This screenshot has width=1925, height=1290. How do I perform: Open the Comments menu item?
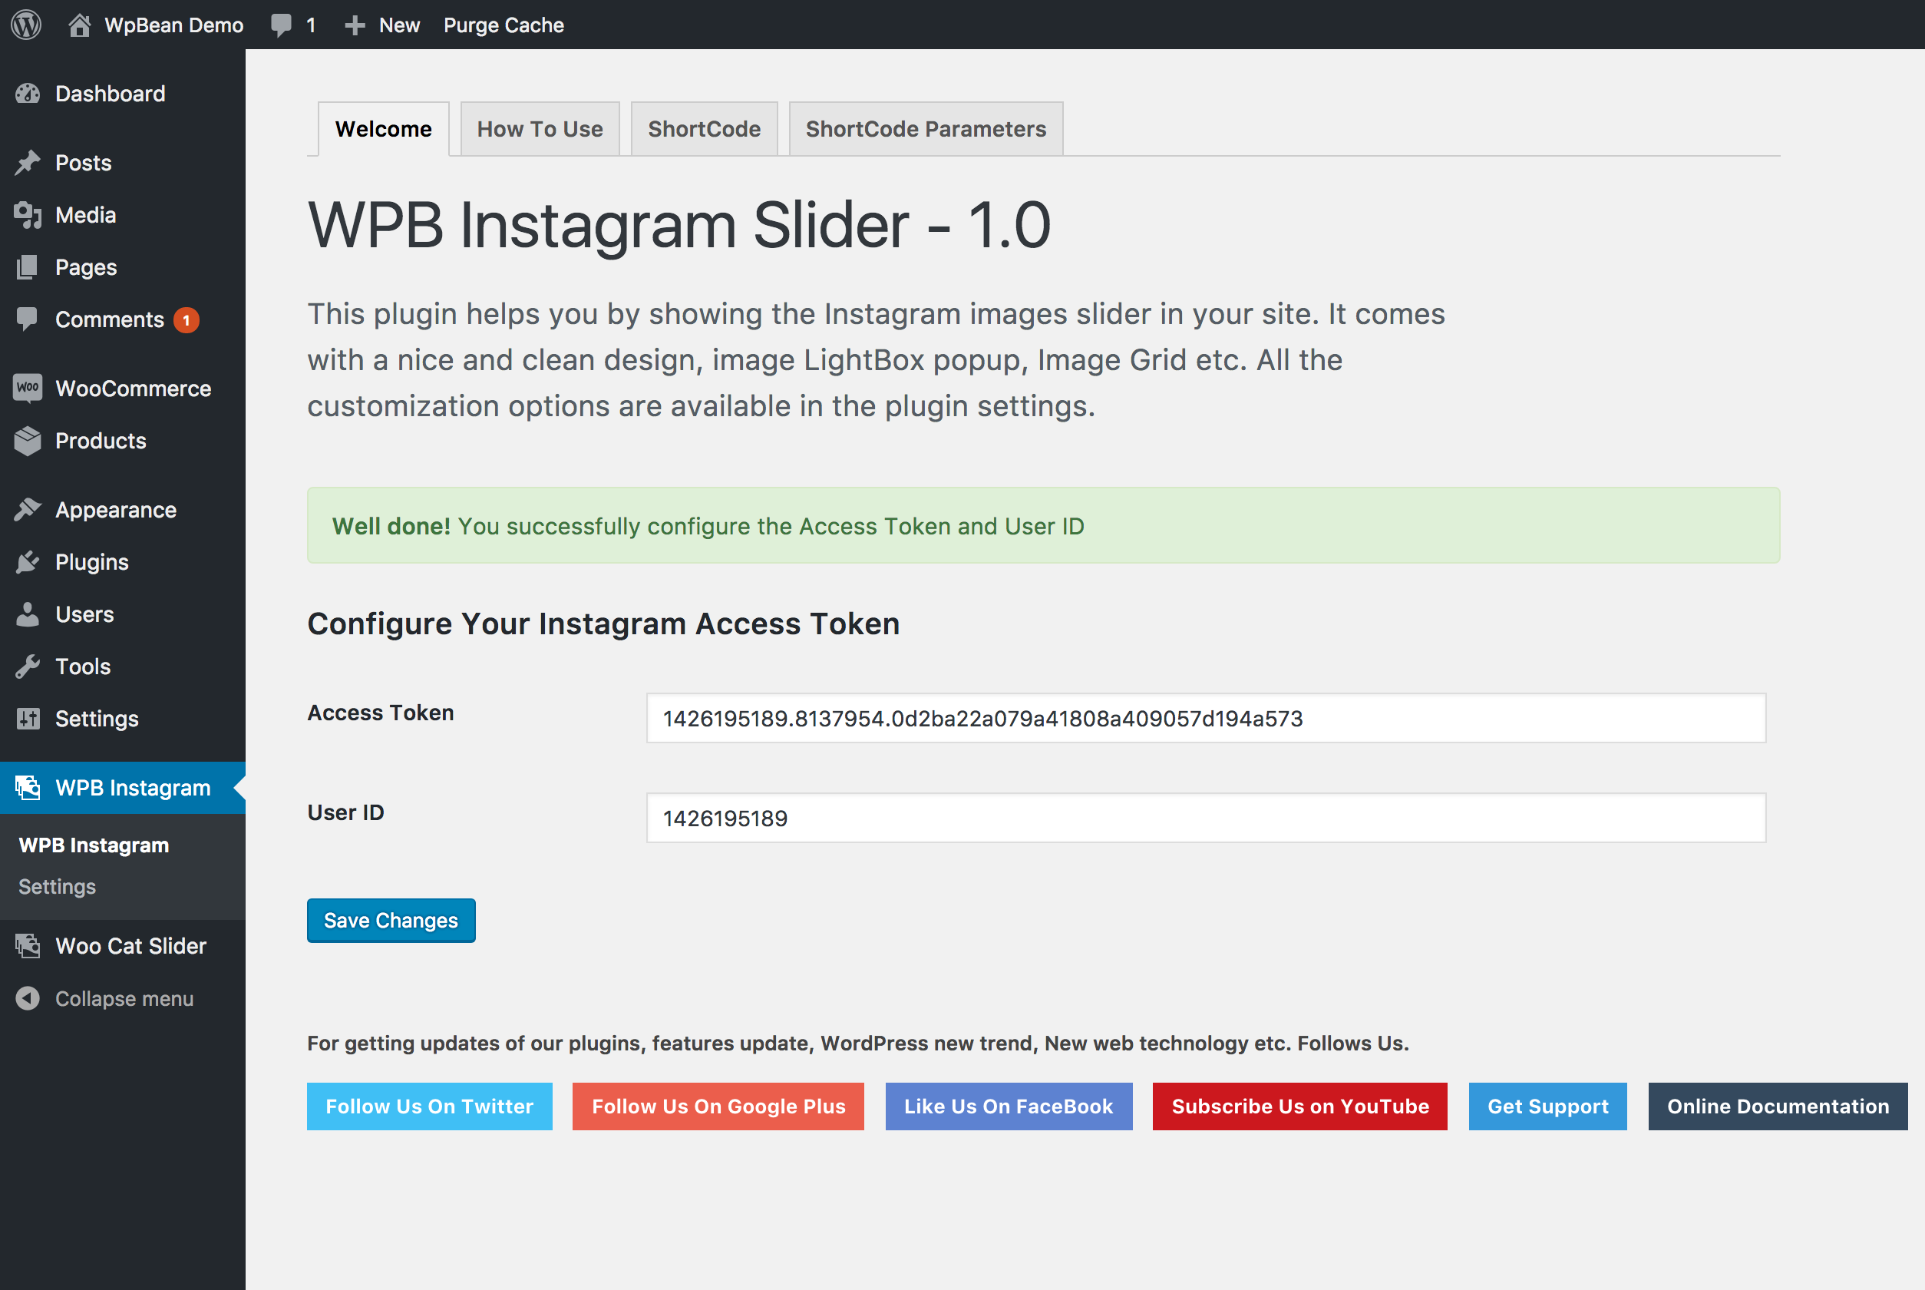tap(123, 319)
